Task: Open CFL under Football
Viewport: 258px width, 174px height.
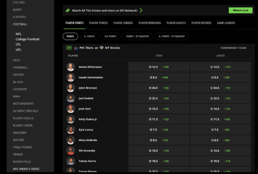Action: (x=18, y=44)
